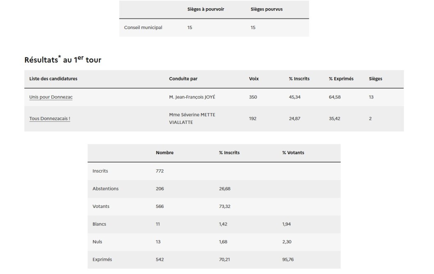Click the % Exprimés column header
Viewport: 434px width, 274px height.
pyautogui.click(x=341, y=79)
